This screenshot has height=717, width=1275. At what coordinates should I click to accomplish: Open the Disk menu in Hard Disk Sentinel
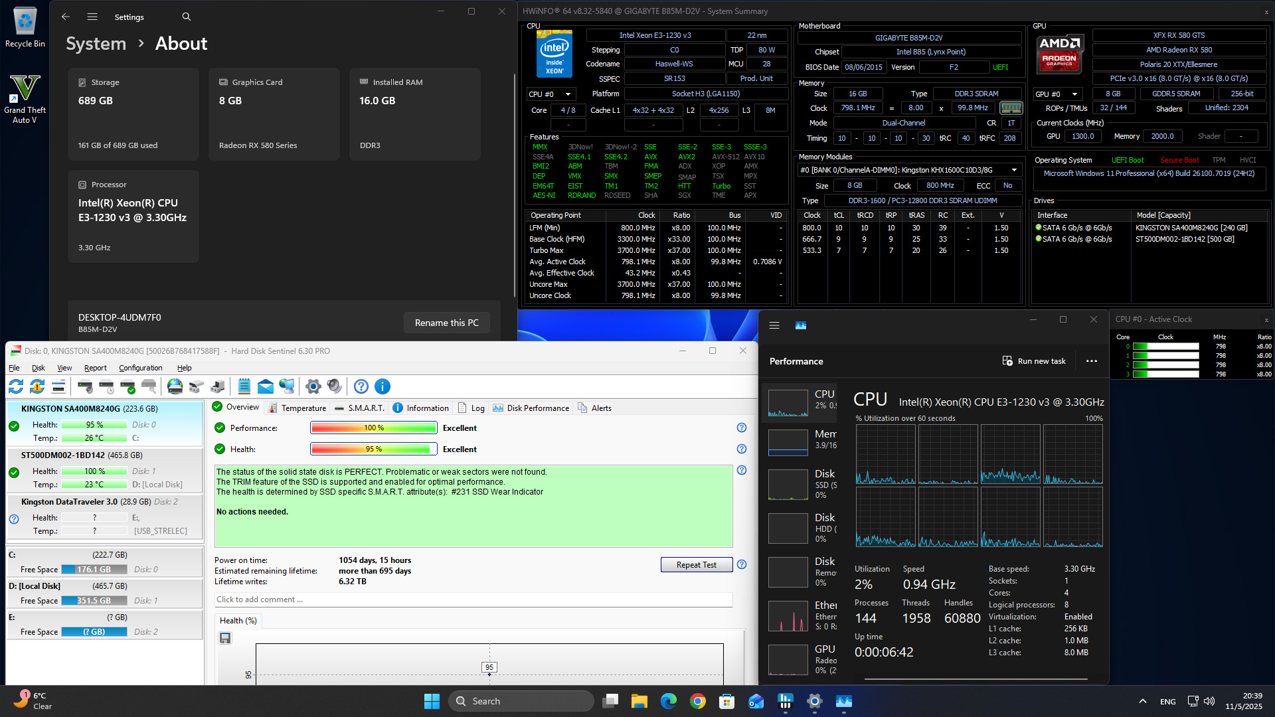(38, 368)
